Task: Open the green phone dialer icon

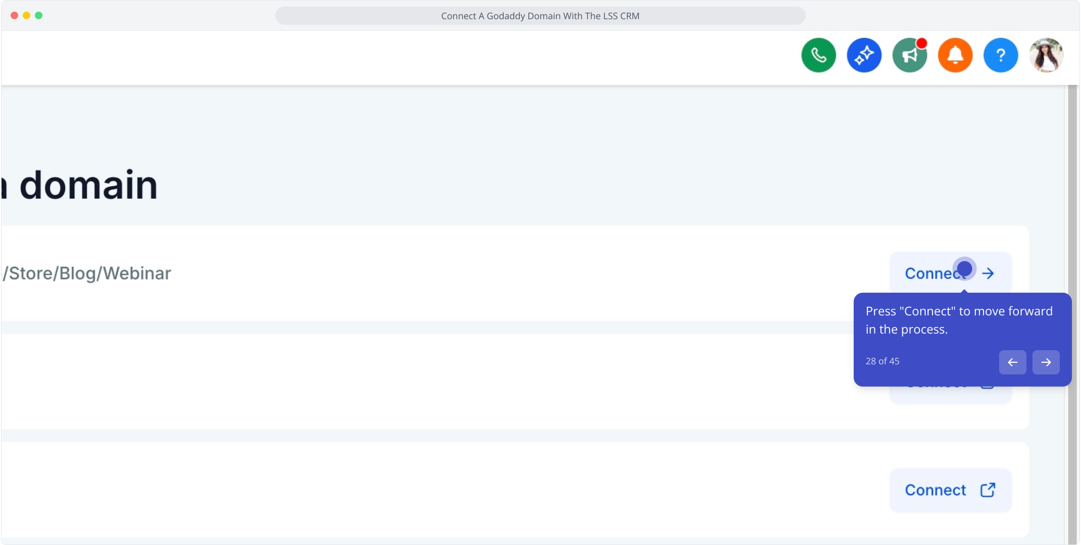Action: pos(818,56)
